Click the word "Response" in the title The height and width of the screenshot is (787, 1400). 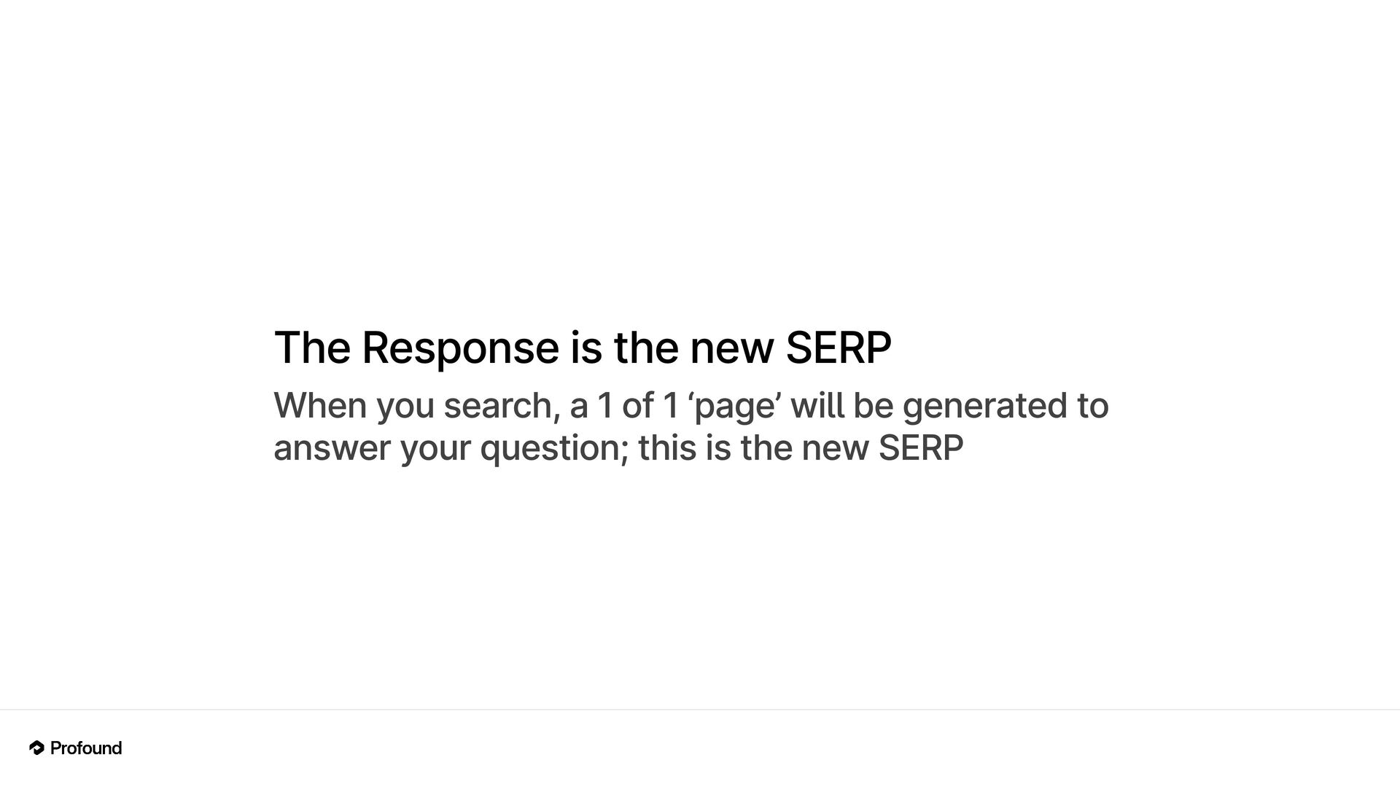pos(459,348)
